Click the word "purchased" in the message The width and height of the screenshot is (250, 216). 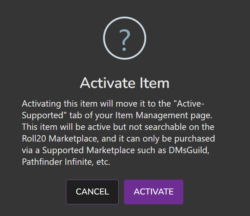195,139
